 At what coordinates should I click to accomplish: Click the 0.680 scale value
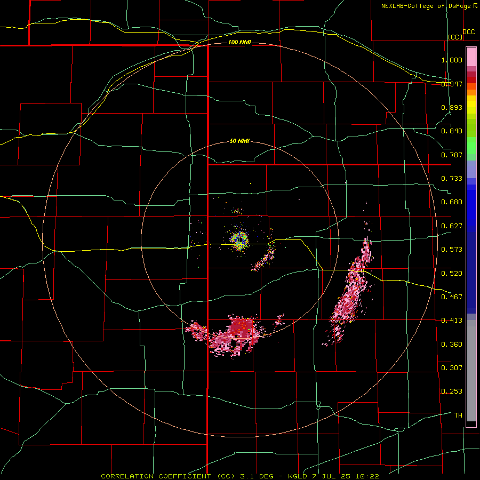(x=452, y=202)
